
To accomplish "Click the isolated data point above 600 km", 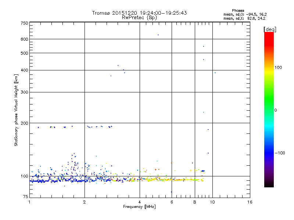I will coord(158,35).
